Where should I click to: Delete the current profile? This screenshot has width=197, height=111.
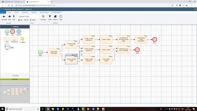33,20
